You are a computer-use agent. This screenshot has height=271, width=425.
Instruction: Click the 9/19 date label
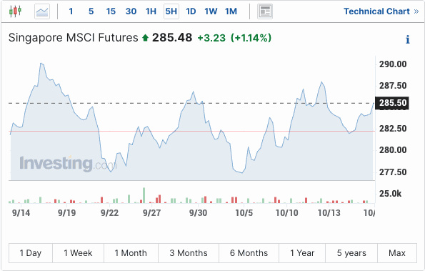pos(66,213)
